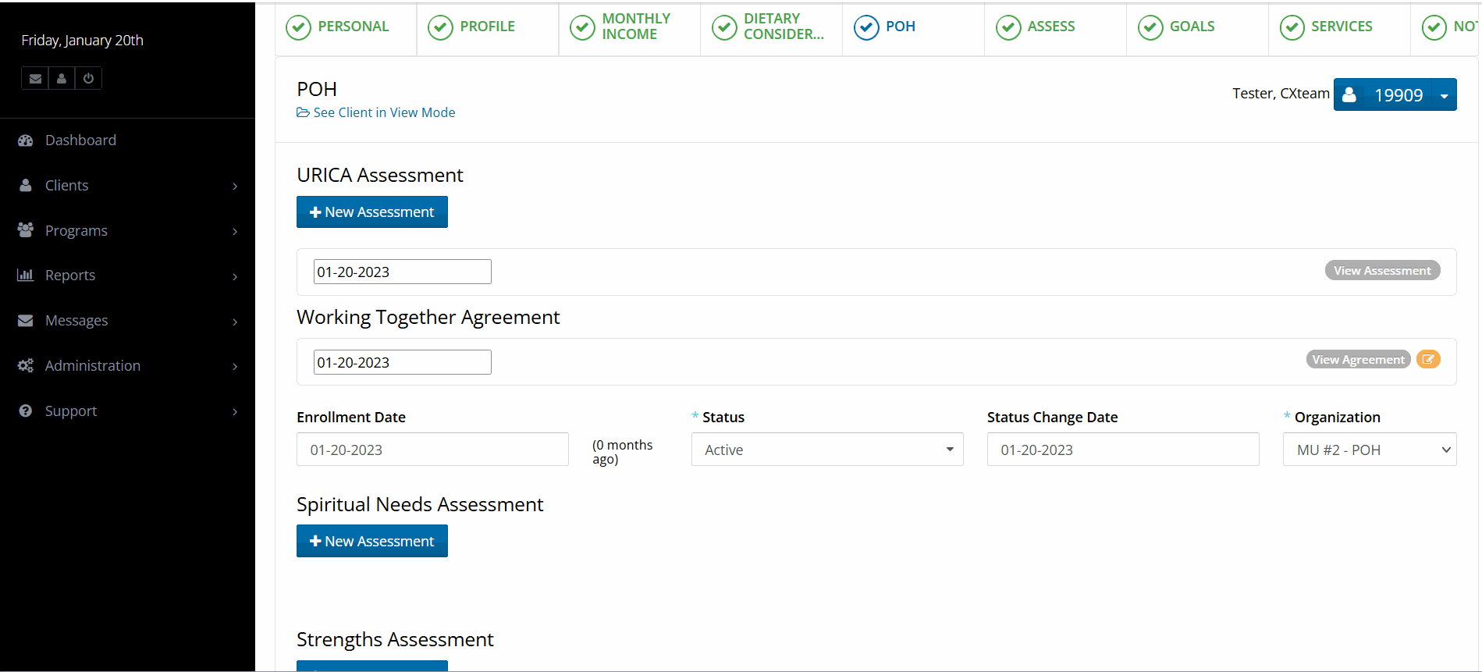Click the Support question mark icon
Viewport: 1482px width, 672px height.
click(x=26, y=411)
